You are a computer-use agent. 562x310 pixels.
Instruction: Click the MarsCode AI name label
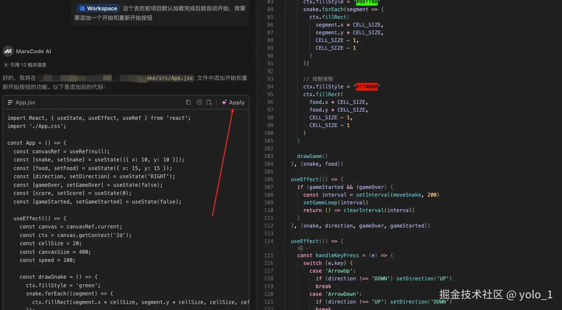pyautogui.click(x=33, y=51)
